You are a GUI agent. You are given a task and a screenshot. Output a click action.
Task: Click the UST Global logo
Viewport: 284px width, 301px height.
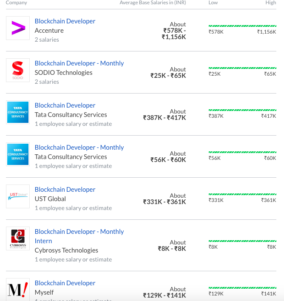point(18,196)
